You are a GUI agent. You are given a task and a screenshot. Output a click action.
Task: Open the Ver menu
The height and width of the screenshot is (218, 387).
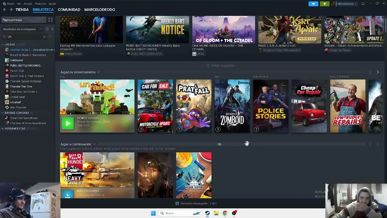pyautogui.click(x=19, y=4)
